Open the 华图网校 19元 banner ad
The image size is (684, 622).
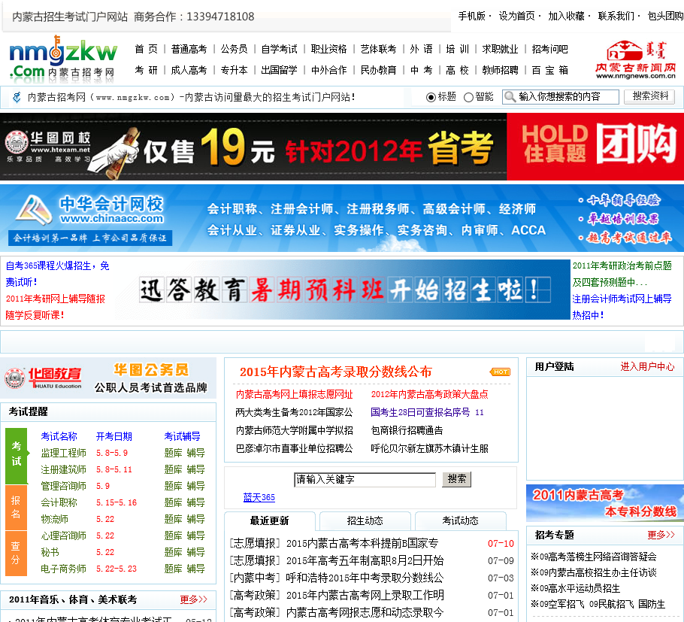coord(342,147)
